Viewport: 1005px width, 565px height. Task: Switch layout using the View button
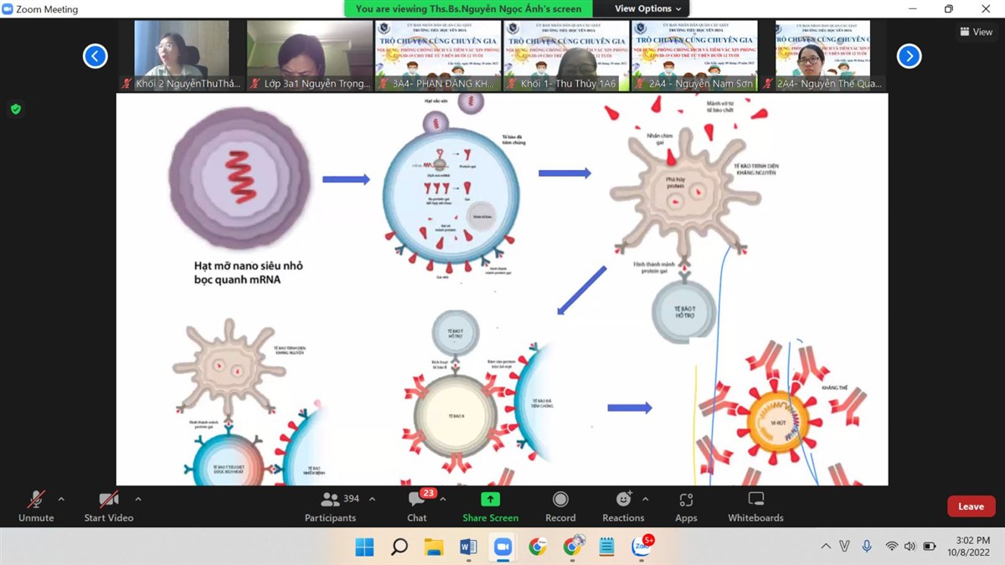tap(976, 32)
